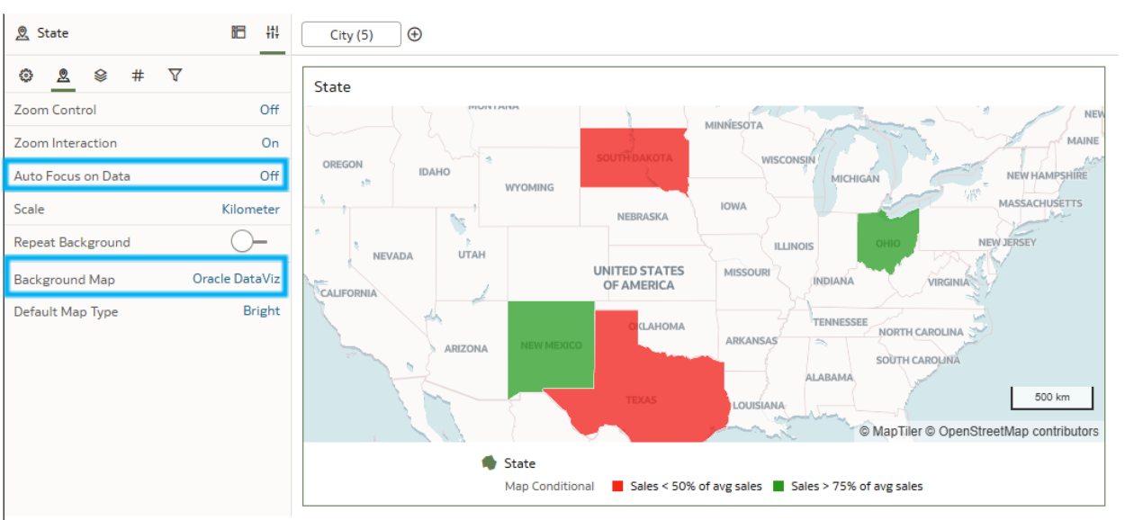1125x520 pixels.
Task: Open the Data Layers stack icon tab
Action: coord(101,76)
